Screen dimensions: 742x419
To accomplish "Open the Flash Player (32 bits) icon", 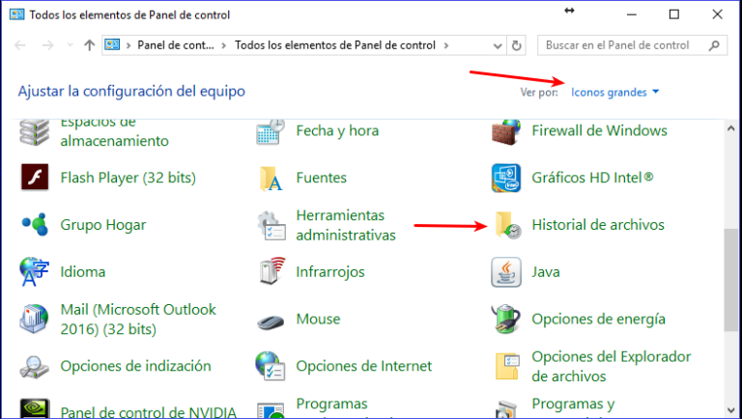I will coord(35,178).
